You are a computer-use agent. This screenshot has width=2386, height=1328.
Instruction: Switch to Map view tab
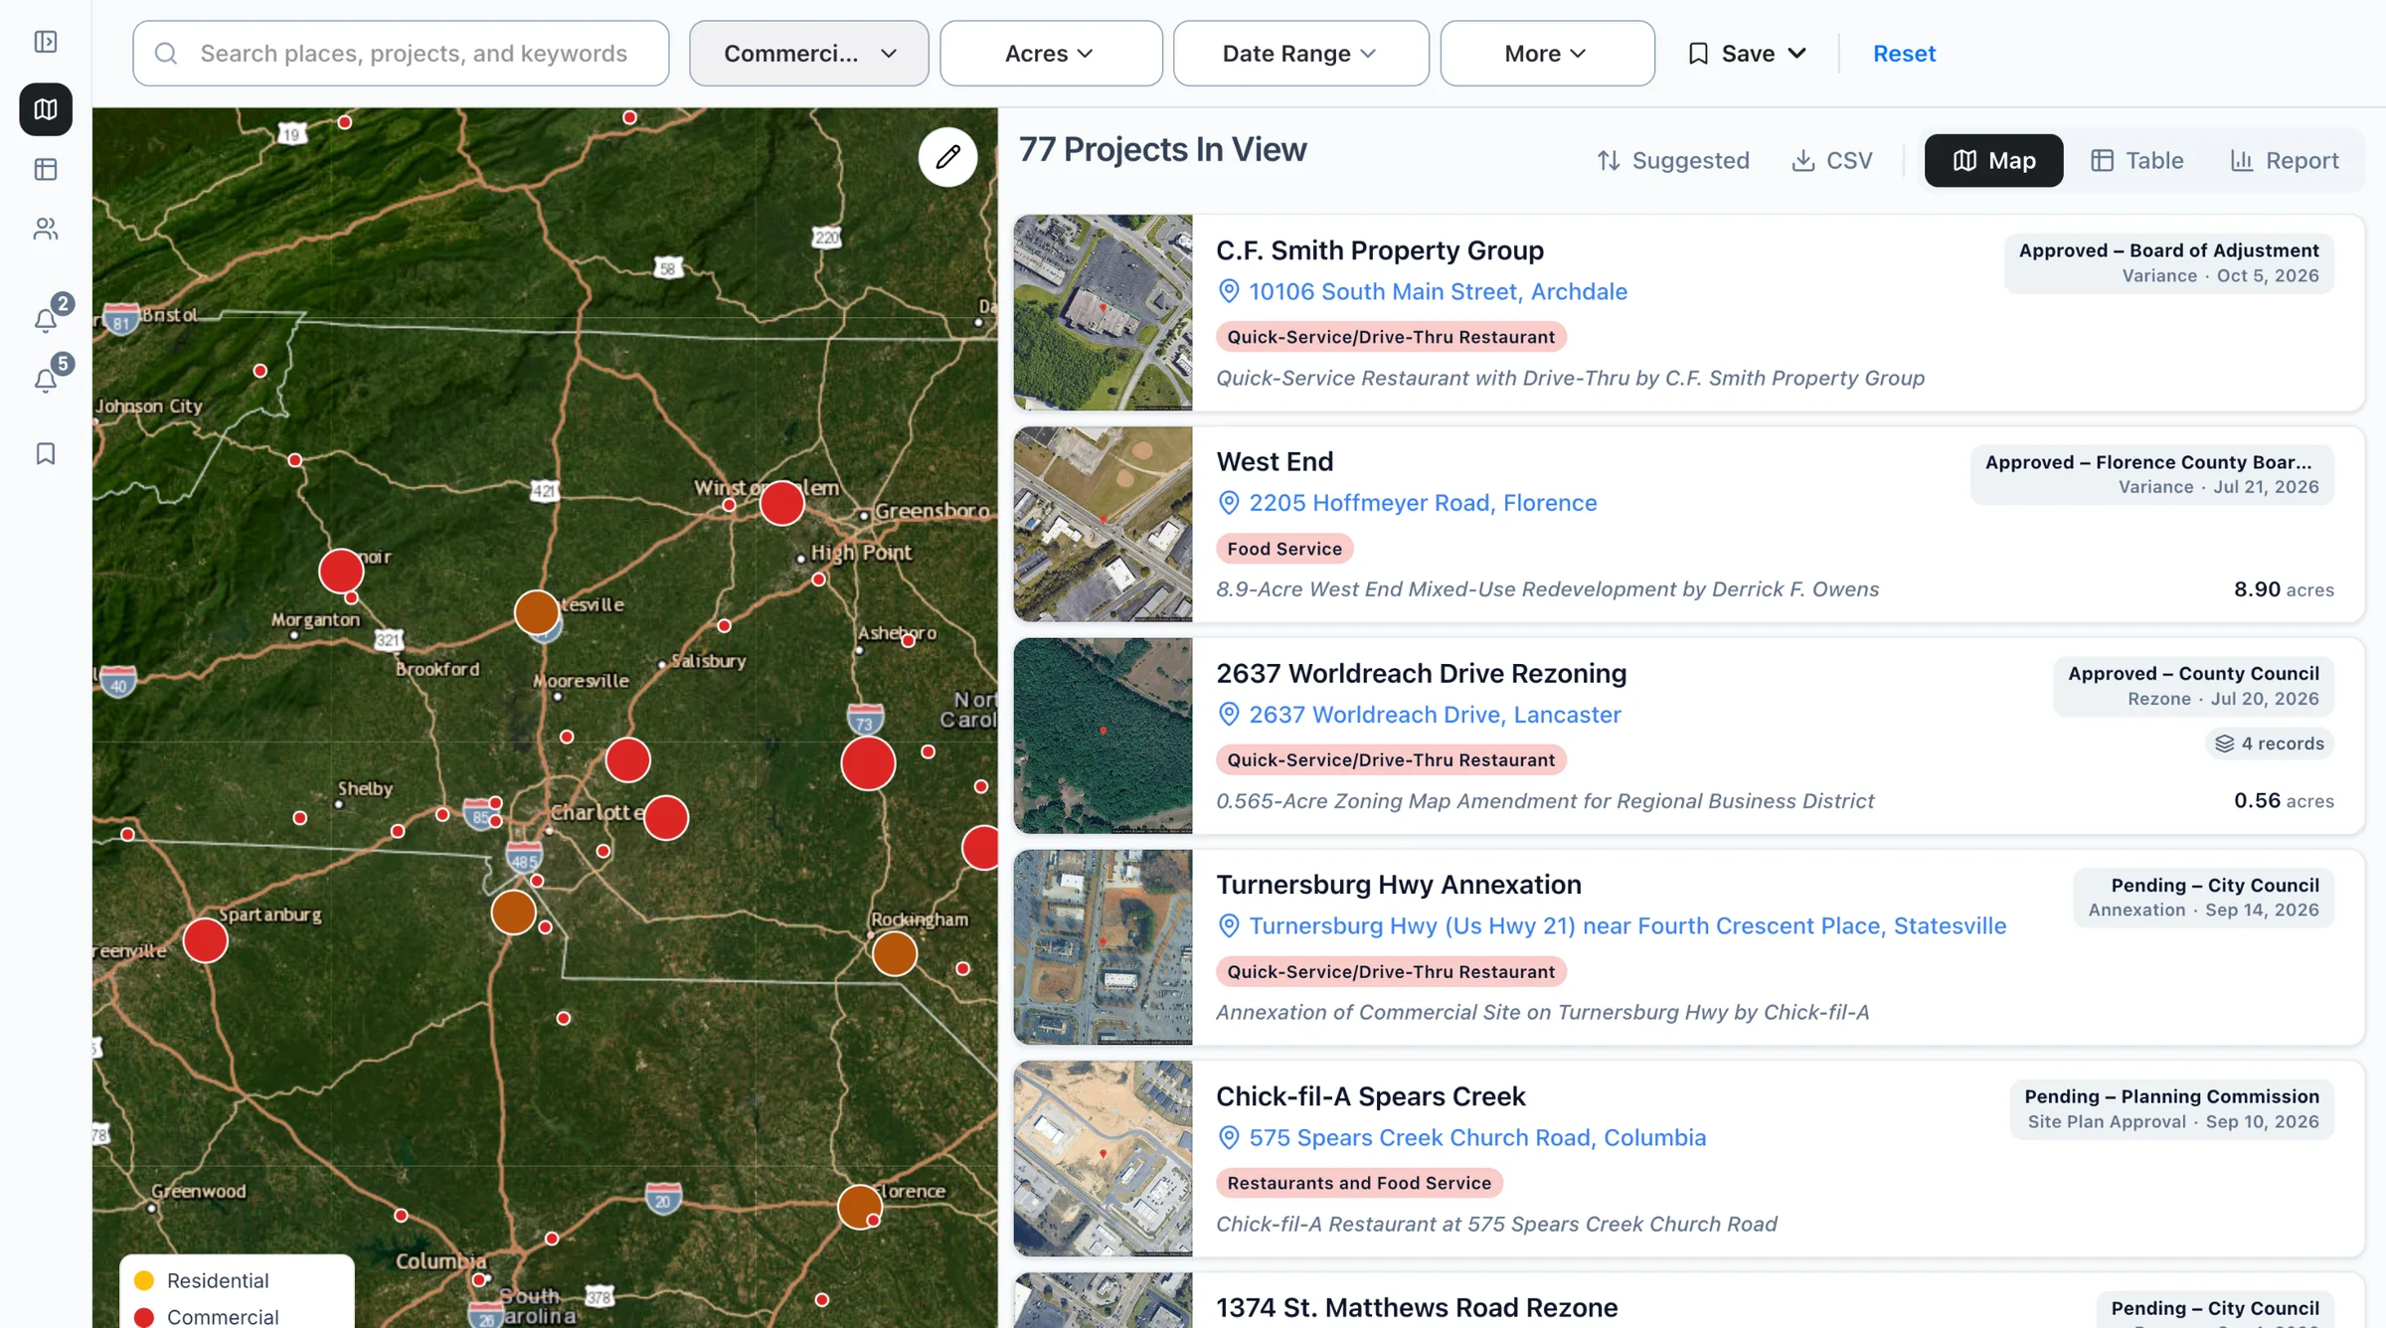tap(1993, 161)
